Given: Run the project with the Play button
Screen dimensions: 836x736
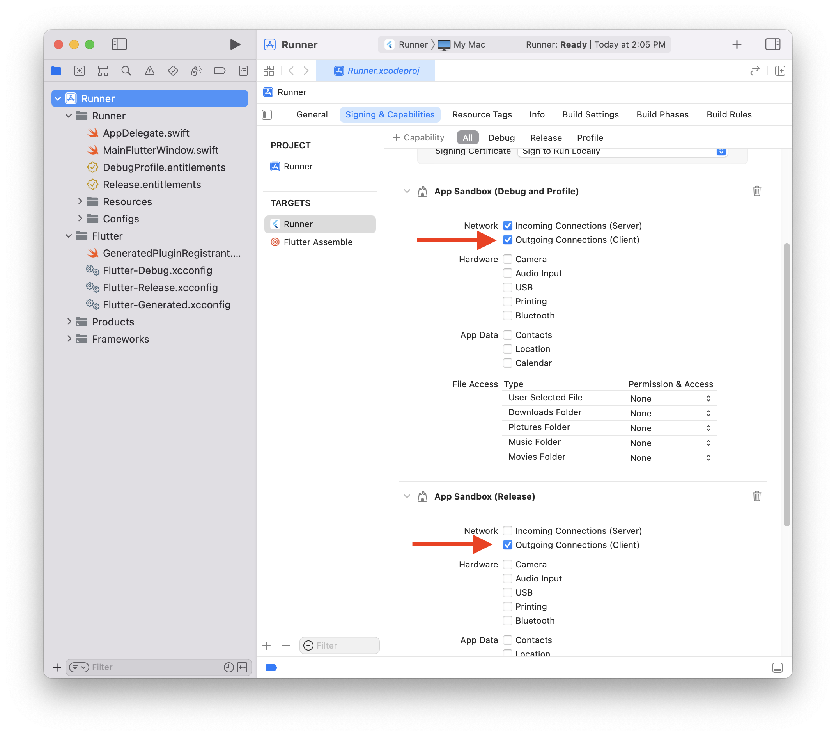Looking at the screenshot, I should click(x=235, y=44).
